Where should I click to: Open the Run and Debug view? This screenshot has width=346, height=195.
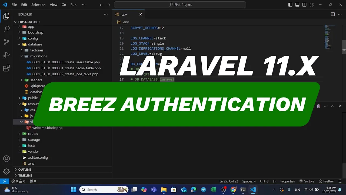[6, 55]
